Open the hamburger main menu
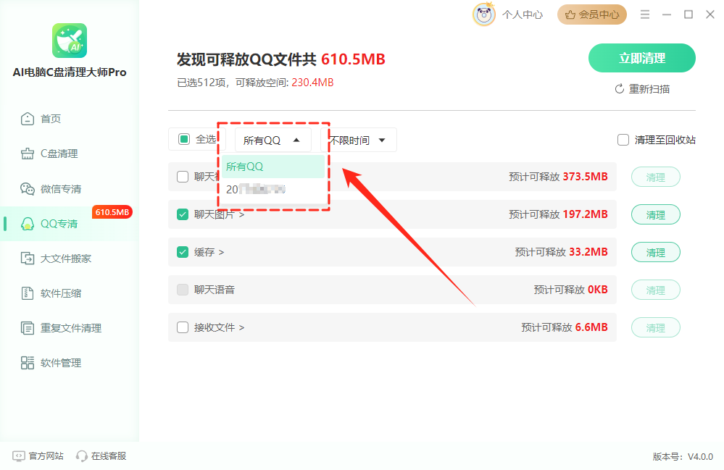 645,14
